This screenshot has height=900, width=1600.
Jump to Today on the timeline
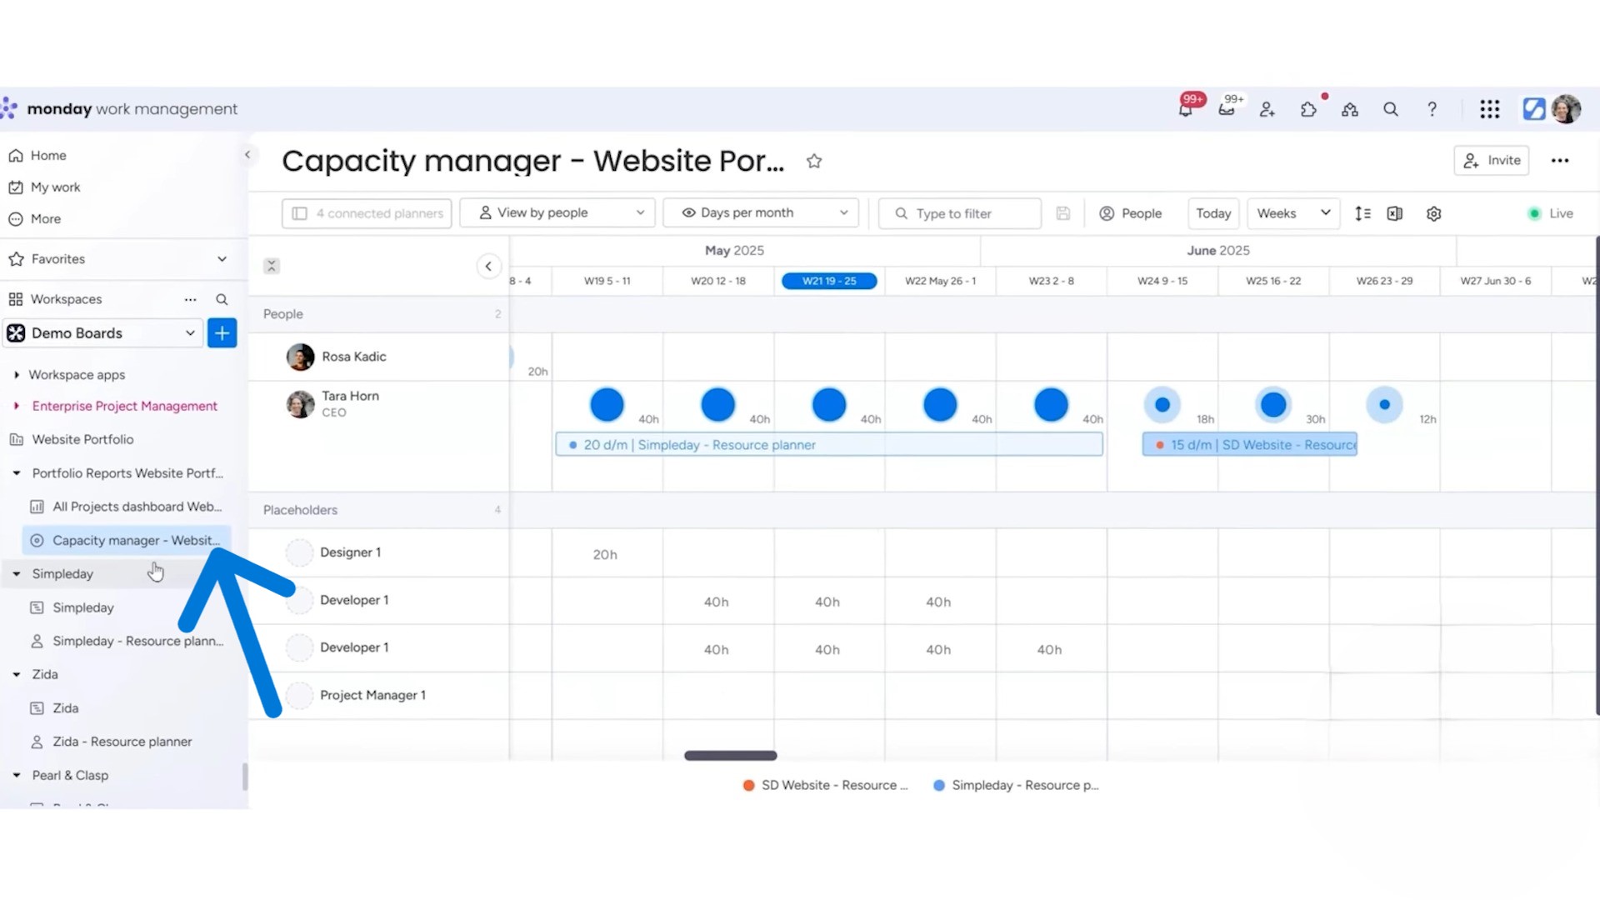1213,213
